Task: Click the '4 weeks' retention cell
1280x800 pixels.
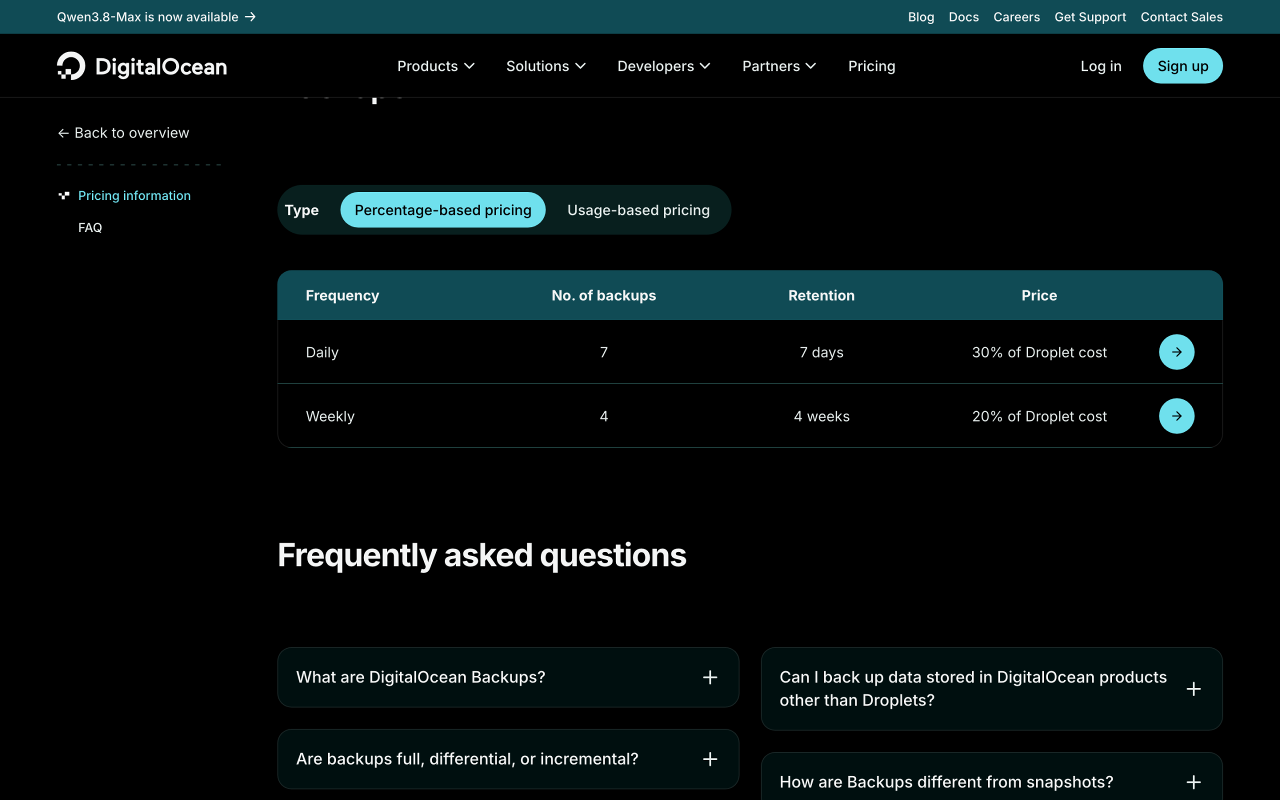Action: pos(821,416)
